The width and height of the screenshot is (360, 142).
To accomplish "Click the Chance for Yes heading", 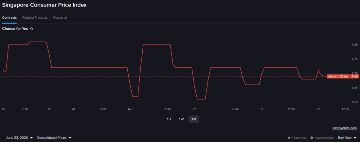I will coord(15,29).
